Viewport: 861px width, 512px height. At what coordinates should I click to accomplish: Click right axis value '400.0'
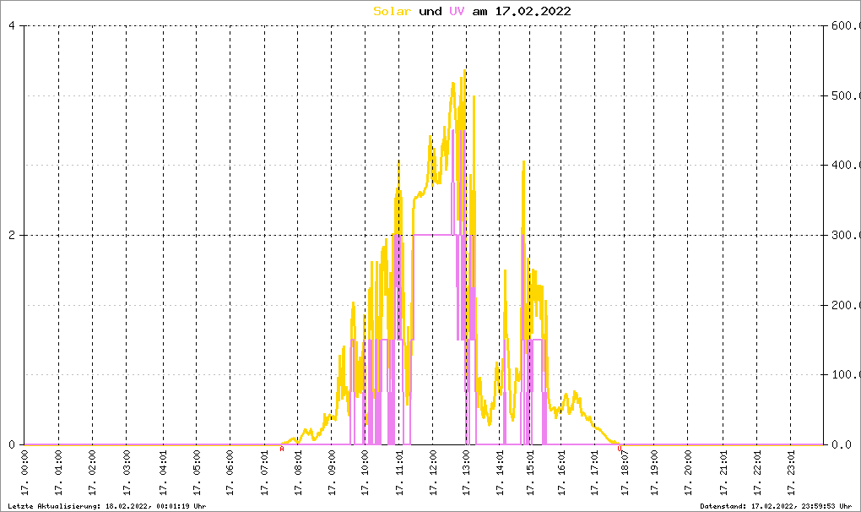[x=846, y=165]
